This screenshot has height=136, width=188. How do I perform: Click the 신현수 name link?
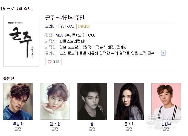[x=166, y=124]
